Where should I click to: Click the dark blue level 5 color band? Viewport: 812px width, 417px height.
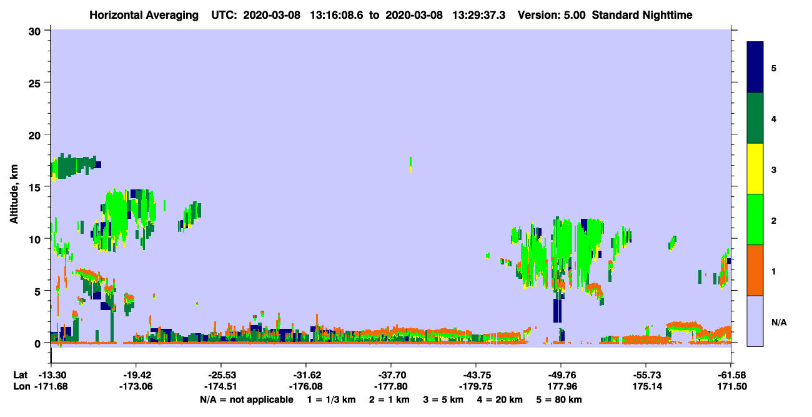pyautogui.click(x=755, y=67)
